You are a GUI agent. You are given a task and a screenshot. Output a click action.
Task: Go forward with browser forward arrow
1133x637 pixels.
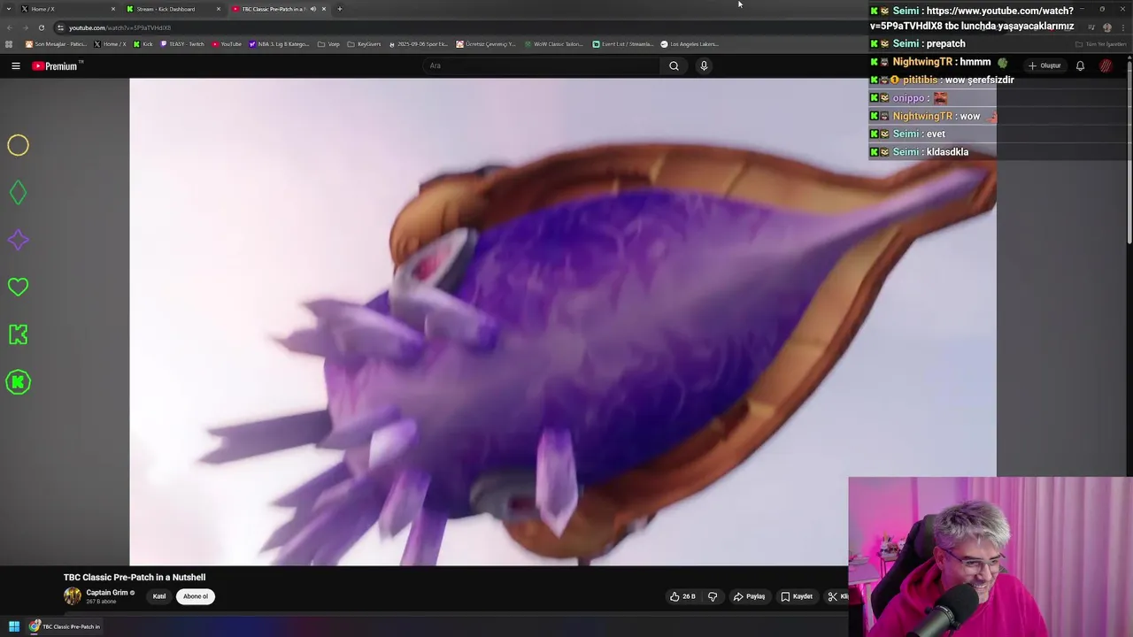[25, 27]
